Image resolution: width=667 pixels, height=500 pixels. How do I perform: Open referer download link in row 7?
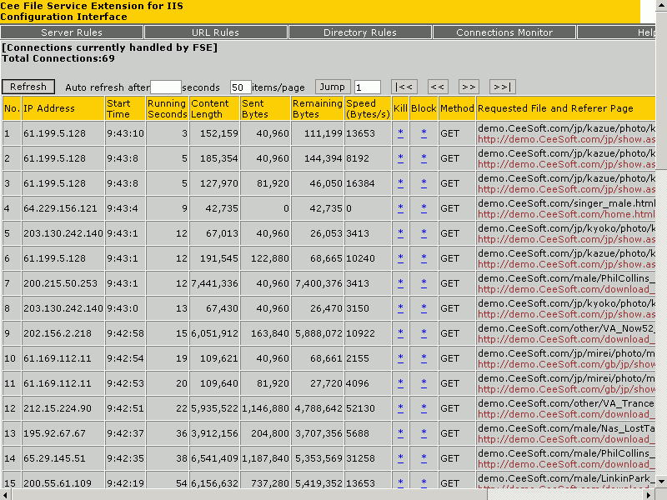point(566,289)
